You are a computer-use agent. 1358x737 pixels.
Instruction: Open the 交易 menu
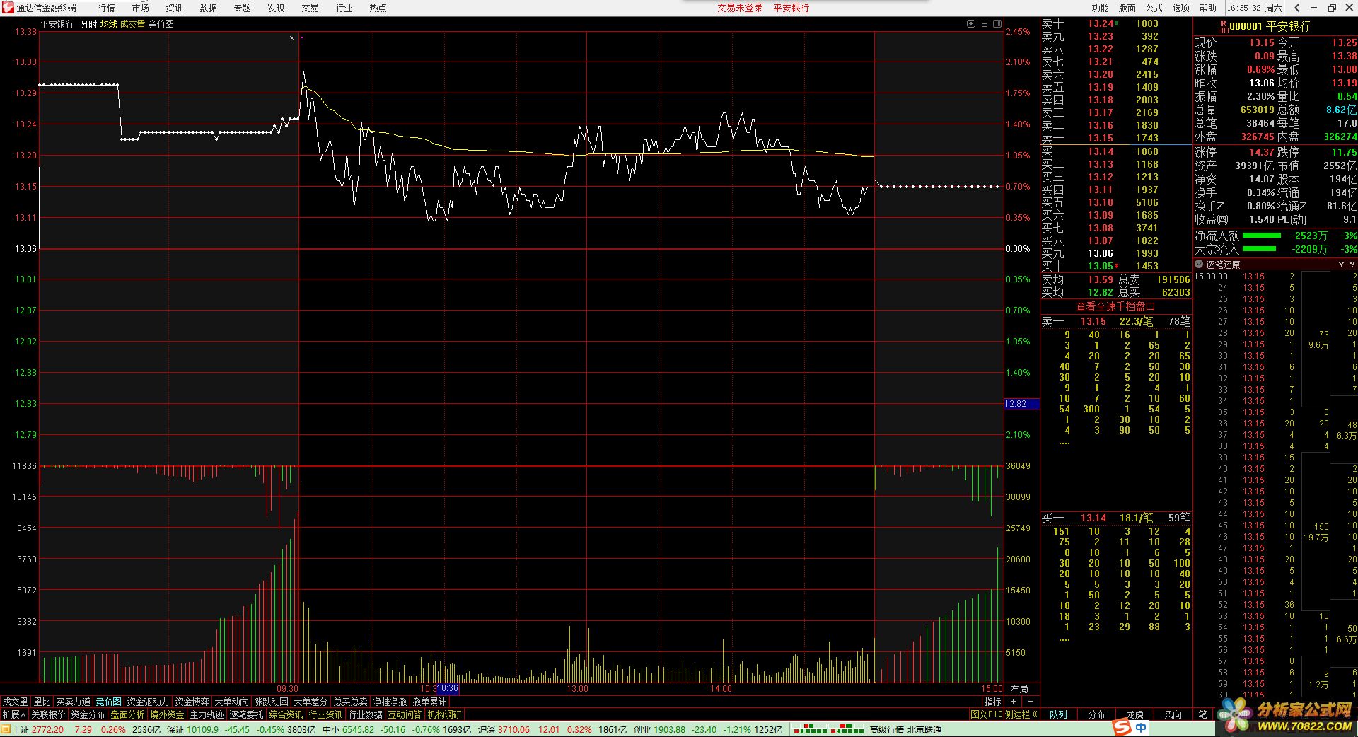click(x=310, y=8)
